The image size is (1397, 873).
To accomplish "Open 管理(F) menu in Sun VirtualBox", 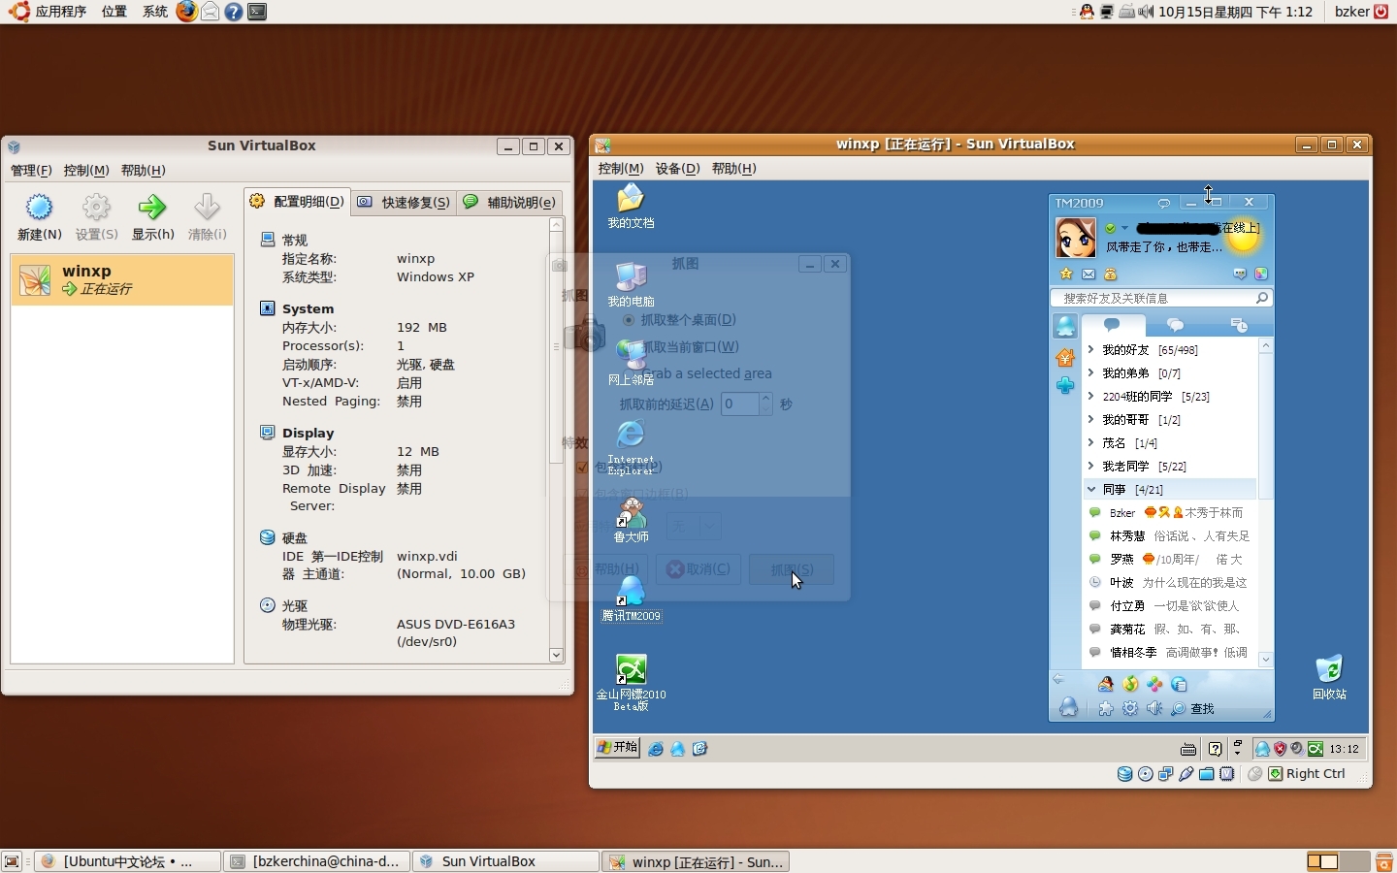I will pos(31,171).
